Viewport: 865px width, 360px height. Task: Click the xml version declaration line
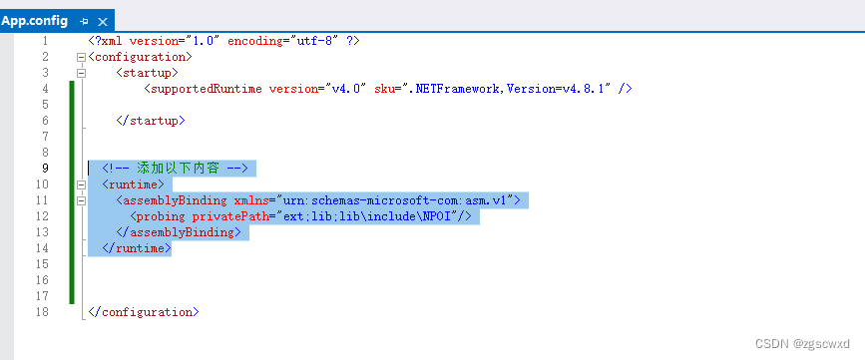click(223, 41)
